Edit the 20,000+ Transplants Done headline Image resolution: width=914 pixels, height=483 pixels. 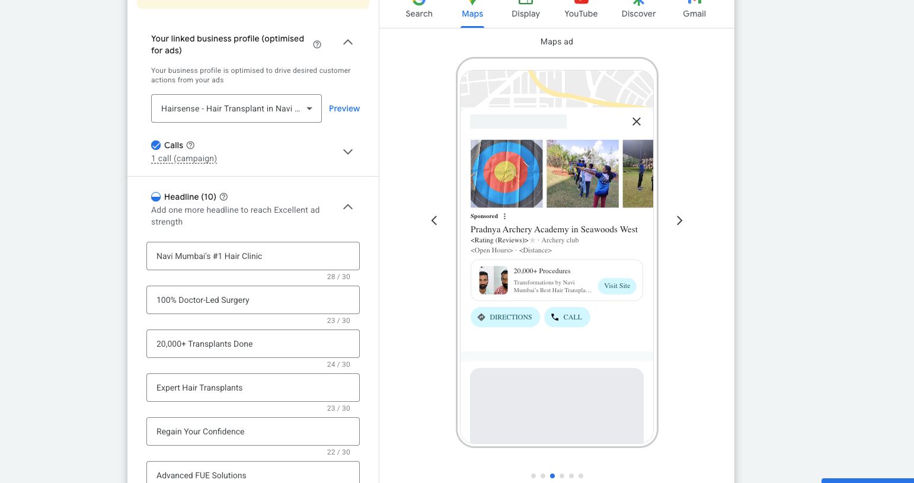click(x=253, y=344)
